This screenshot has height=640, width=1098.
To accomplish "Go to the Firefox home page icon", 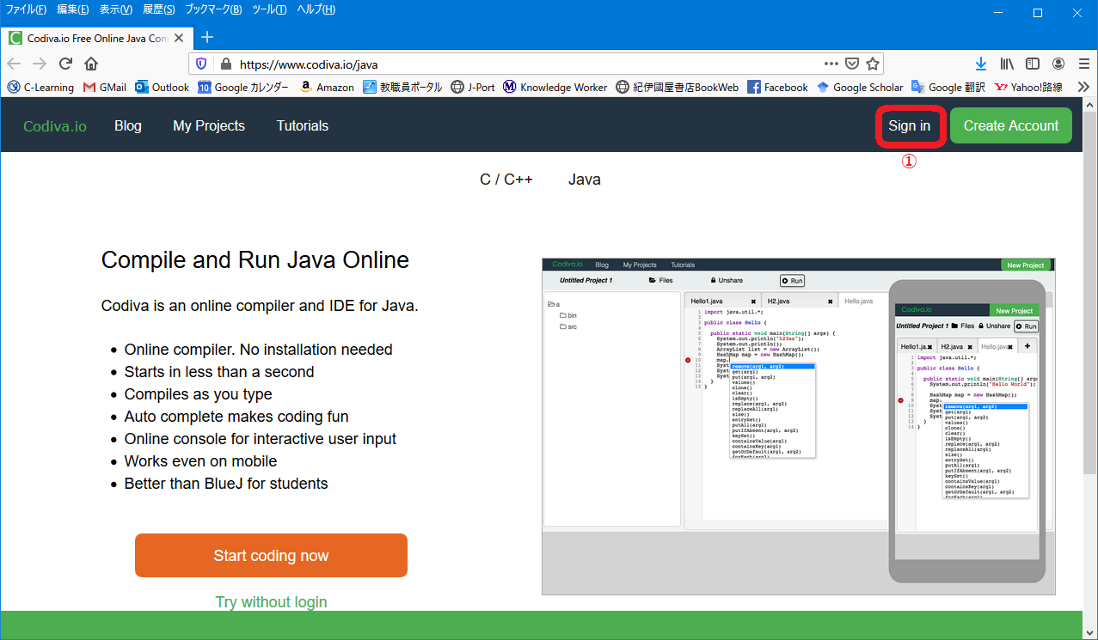I will click(91, 64).
